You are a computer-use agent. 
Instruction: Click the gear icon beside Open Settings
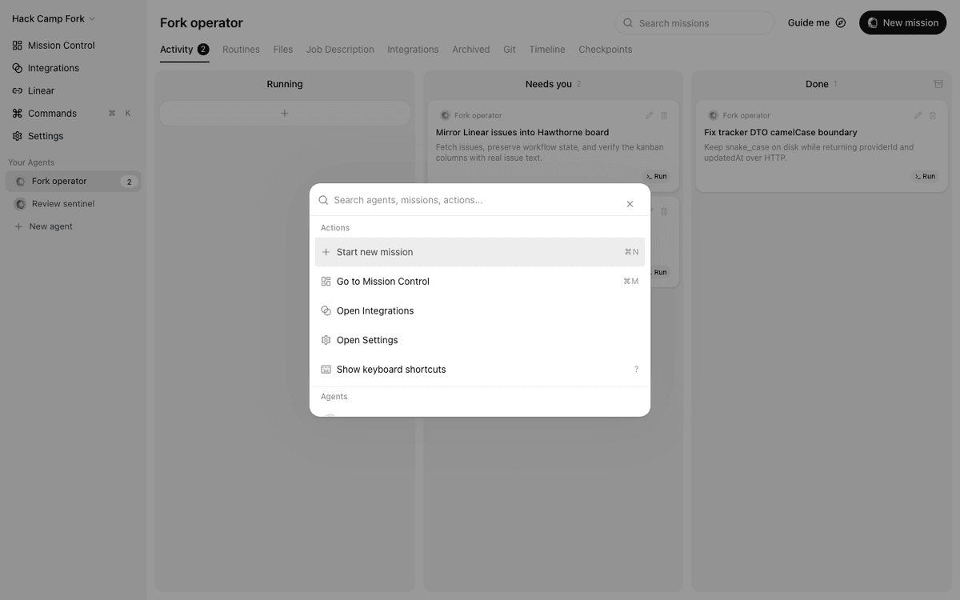(x=326, y=340)
